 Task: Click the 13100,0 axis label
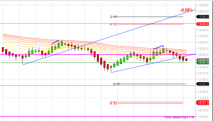[203, 117]
